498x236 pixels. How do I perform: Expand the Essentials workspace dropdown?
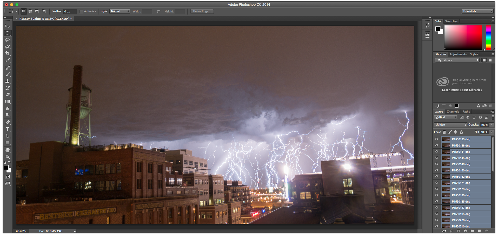477,11
